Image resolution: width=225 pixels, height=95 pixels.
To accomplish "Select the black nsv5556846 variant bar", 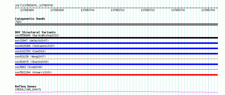I will click(116, 38).
